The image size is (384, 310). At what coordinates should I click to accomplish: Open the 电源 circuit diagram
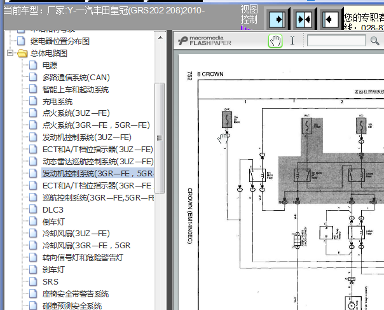pyautogui.click(x=50, y=65)
